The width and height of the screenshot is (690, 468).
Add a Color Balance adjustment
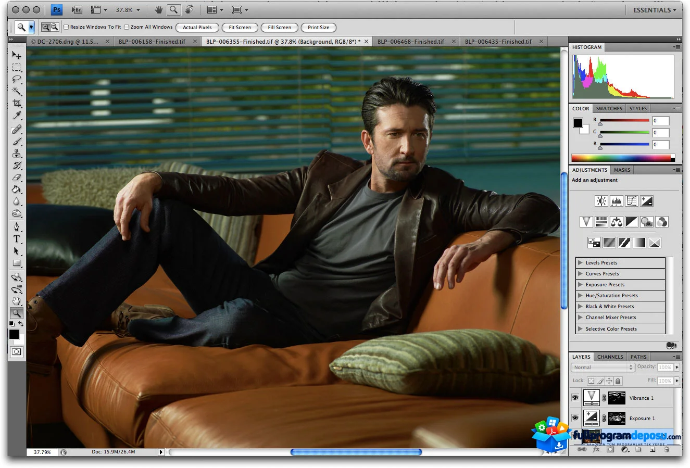pos(617,222)
